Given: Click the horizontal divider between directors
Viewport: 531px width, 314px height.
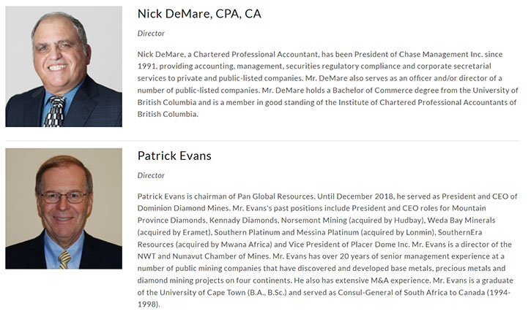Looking at the screenshot, I should pos(262,141).
